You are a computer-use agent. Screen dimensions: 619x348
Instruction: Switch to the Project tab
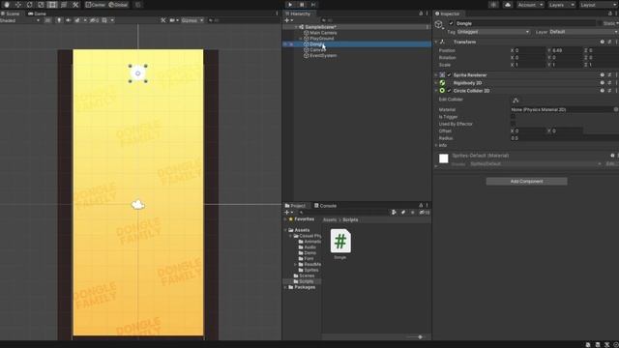point(295,206)
